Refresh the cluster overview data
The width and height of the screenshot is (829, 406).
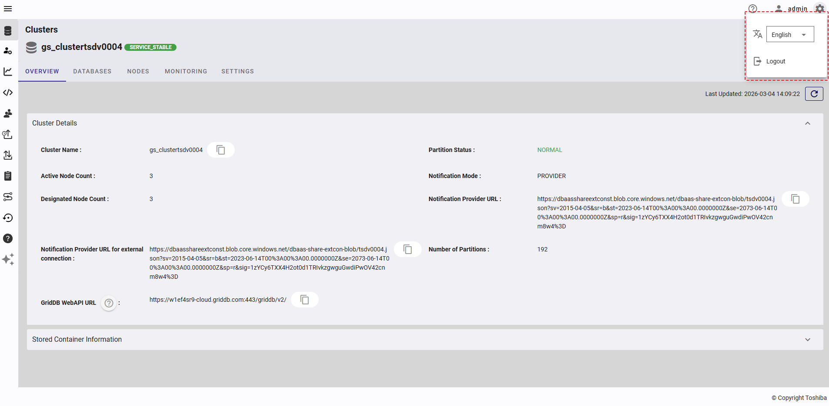[x=814, y=94]
